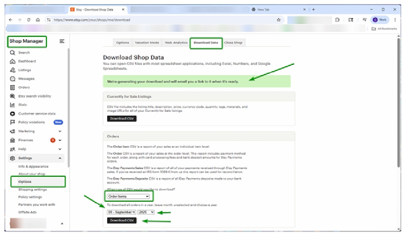Open Dashboard via home icon

[12, 61]
